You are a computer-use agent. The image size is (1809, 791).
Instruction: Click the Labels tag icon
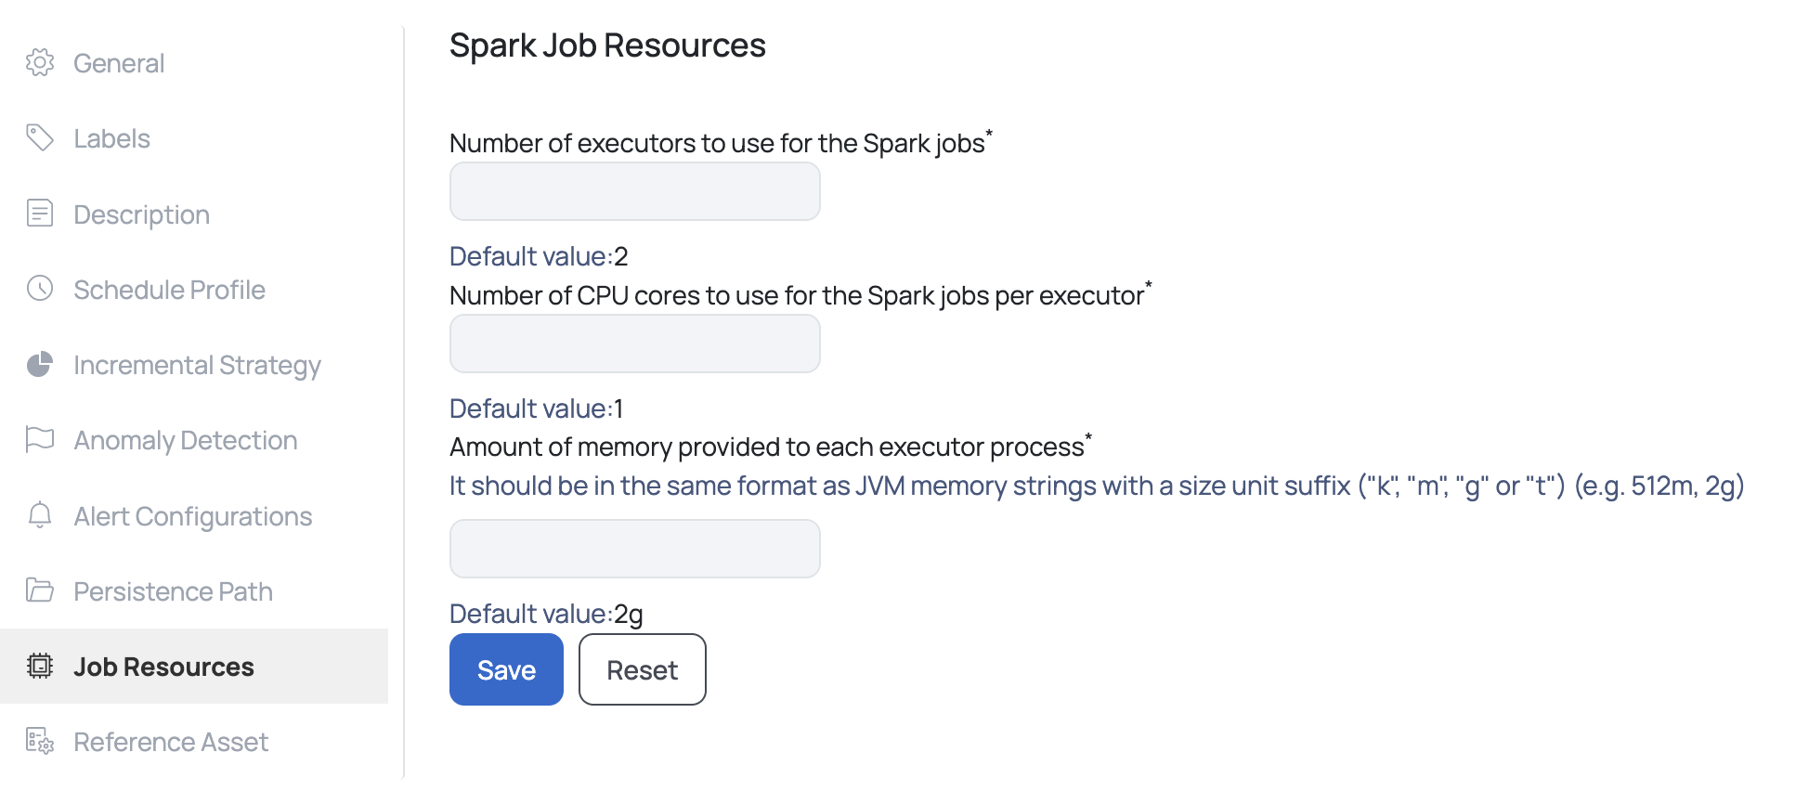pos(40,137)
